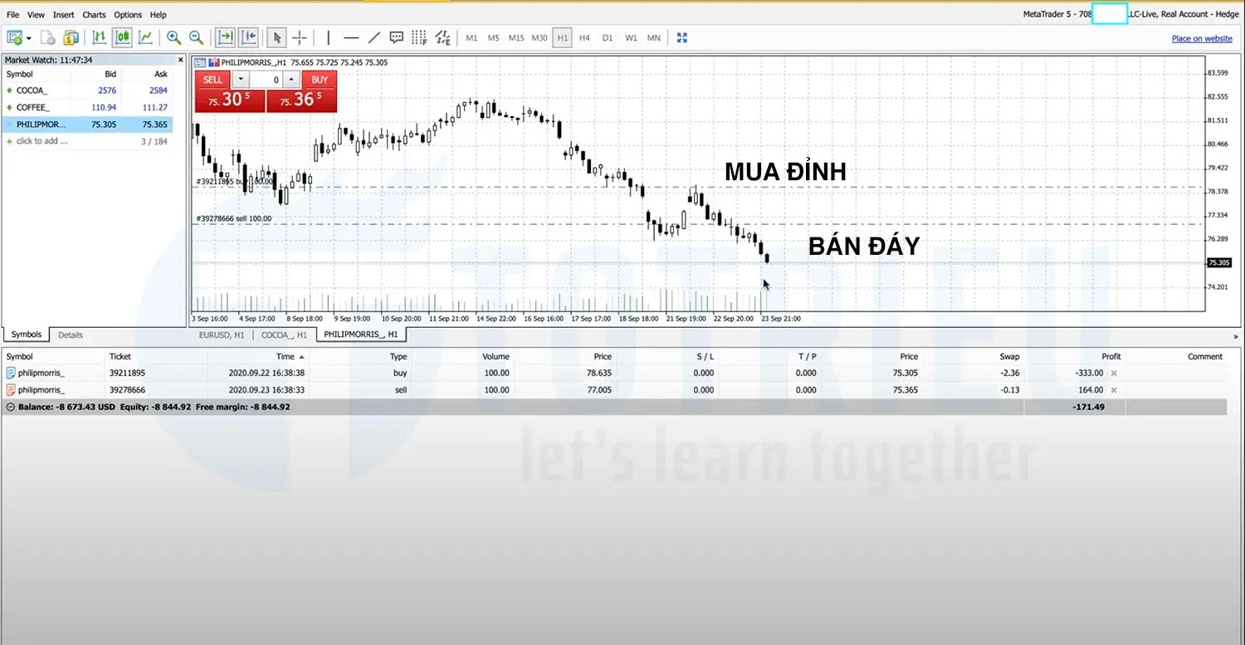Switch to the Details tab
The image size is (1245, 645).
coord(71,335)
